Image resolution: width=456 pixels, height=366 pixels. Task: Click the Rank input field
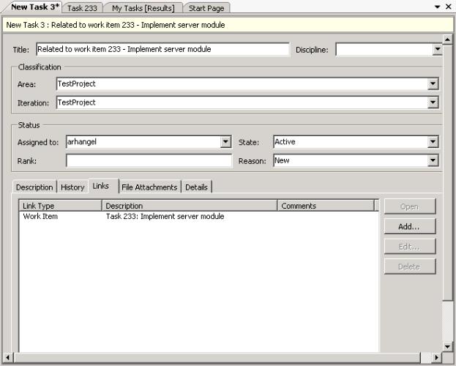pos(148,161)
